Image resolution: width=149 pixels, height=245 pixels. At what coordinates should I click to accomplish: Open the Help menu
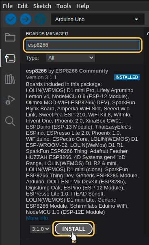pos(83,6)
